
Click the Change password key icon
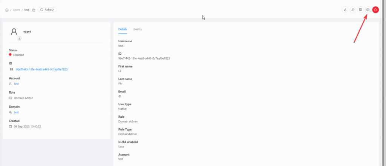click(352, 10)
